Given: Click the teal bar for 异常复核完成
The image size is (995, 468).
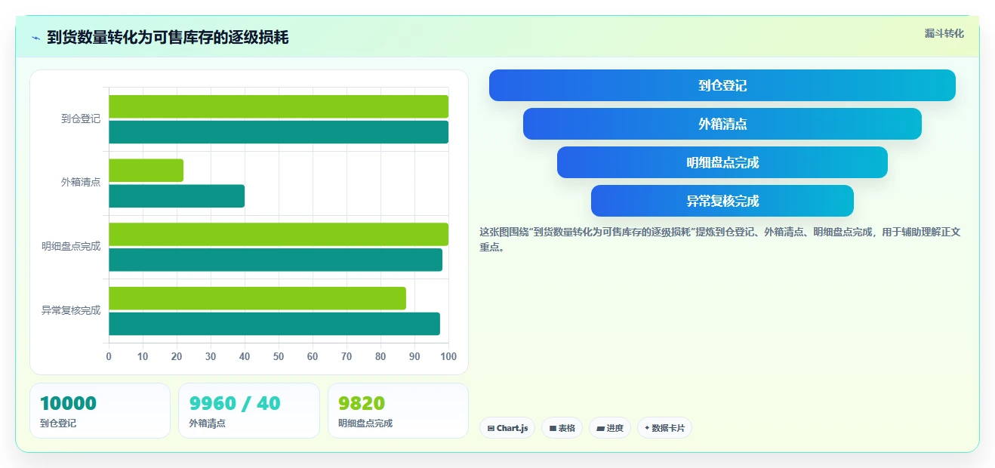Looking at the screenshot, I should click(274, 324).
